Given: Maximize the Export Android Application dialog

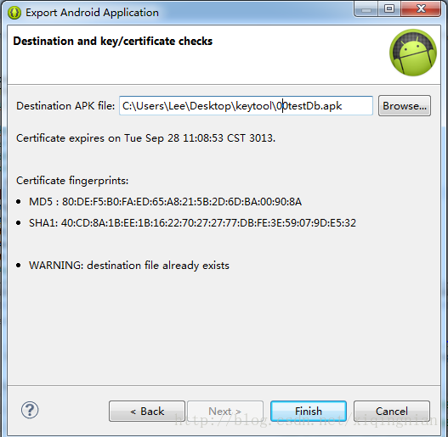Looking at the screenshot, I should 389,9.
